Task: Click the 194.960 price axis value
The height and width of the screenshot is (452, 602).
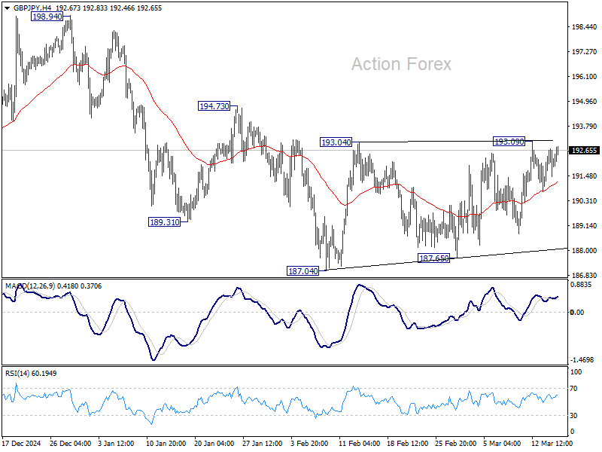Action: coord(585,102)
